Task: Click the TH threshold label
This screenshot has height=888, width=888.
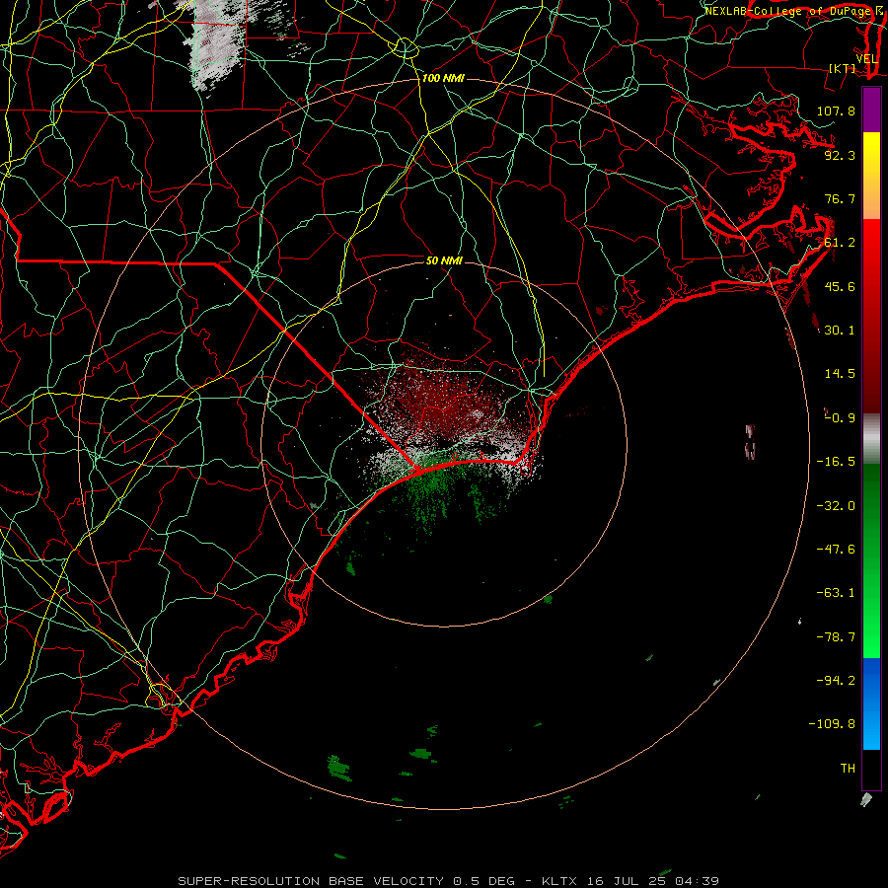Action: point(848,769)
